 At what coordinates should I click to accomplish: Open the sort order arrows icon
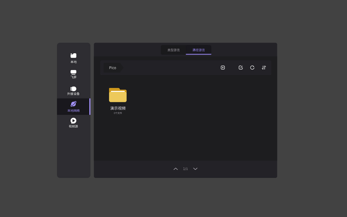[x=264, y=68]
